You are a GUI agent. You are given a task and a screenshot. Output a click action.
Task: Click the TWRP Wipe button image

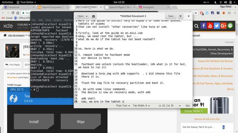pos(81,122)
